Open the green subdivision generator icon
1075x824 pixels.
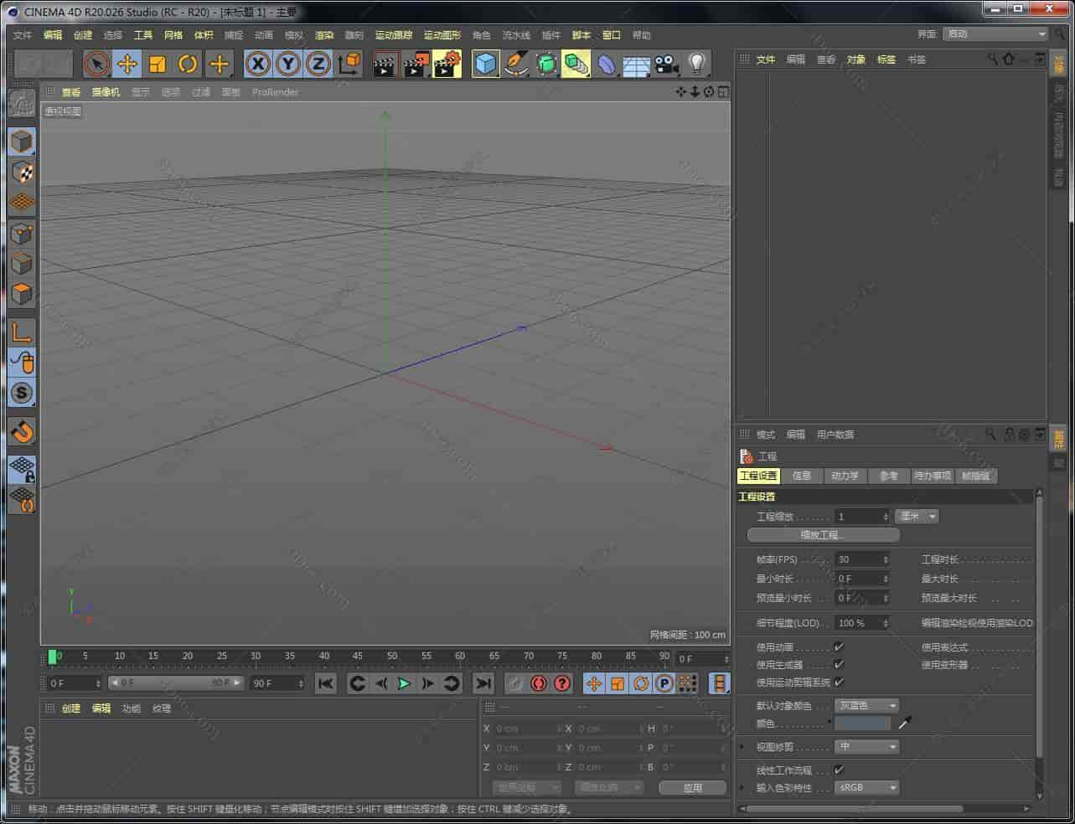546,64
